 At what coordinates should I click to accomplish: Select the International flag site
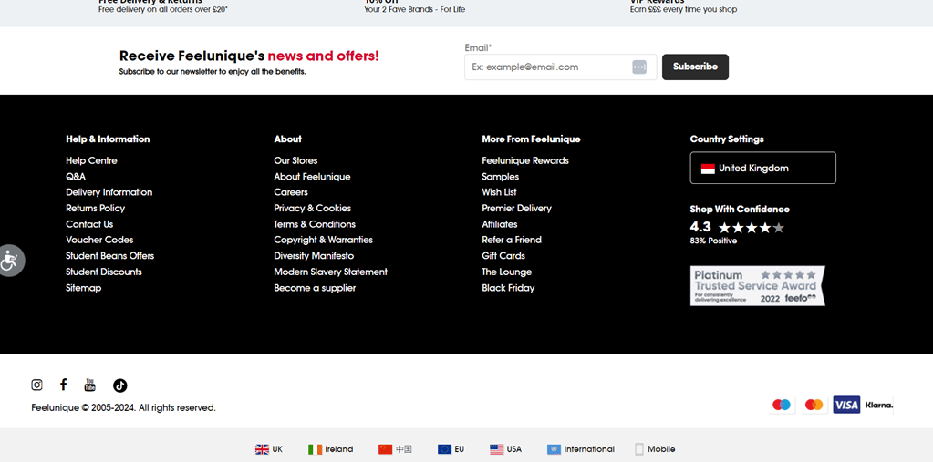(581, 449)
